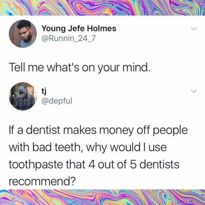The image size is (205, 205).
Task: Open Young Jefe Holmes profile picture
Action: pos(23,34)
